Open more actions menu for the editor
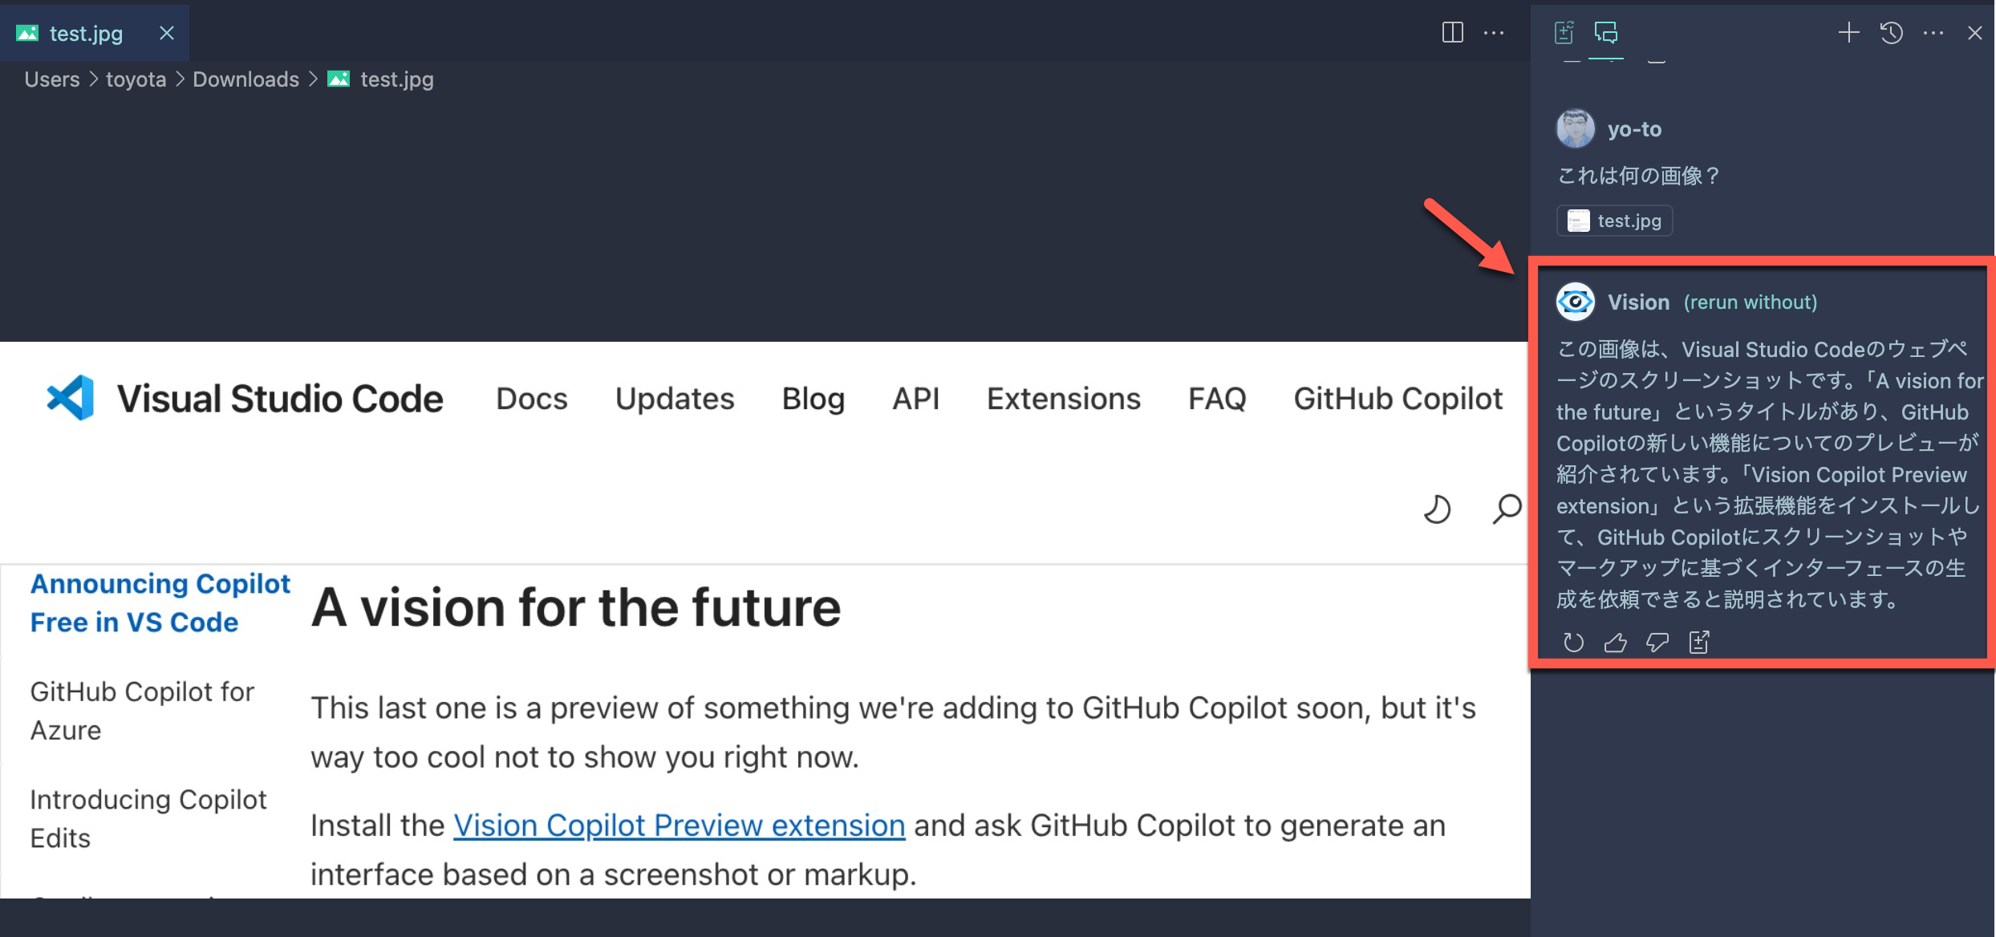The width and height of the screenshot is (1996, 937). point(1495,33)
